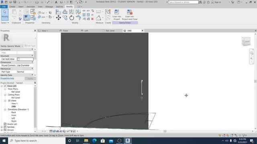Select the Copy tool
Viewport: 257px width, 144px height.
coord(65,18)
